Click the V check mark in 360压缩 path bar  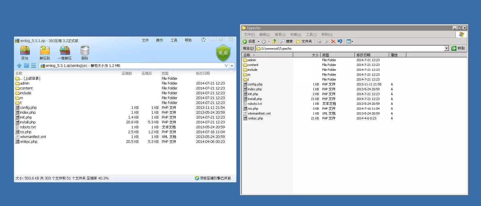(226, 66)
